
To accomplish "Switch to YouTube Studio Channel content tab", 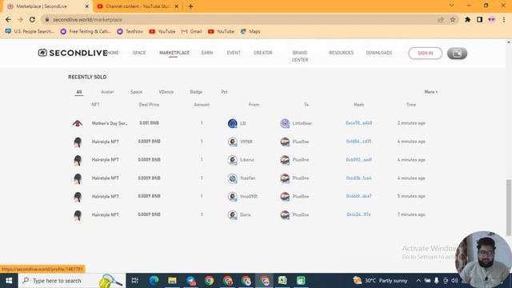I will 137,6.
